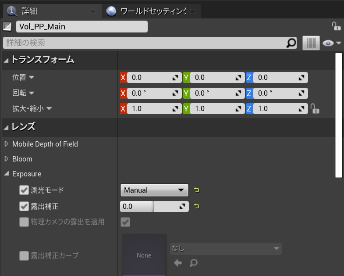Expand Mobile Depth of Field
This screenshot has width=344, height=276.
point(7,144)
